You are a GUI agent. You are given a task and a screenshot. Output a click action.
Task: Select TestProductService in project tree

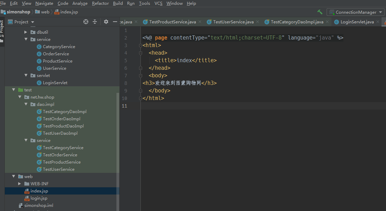(x=61, y=162)
